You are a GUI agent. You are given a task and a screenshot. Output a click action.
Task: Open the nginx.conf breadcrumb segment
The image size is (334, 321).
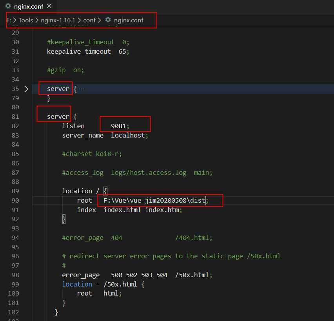click(x=129, y=20)
